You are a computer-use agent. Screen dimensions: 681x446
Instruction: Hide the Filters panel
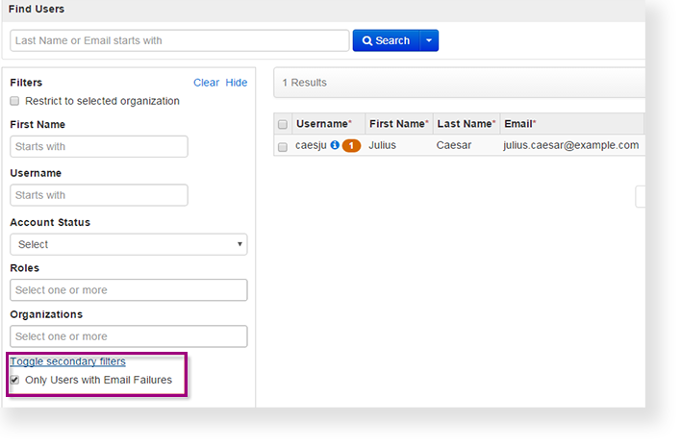[x=237, y=83]
